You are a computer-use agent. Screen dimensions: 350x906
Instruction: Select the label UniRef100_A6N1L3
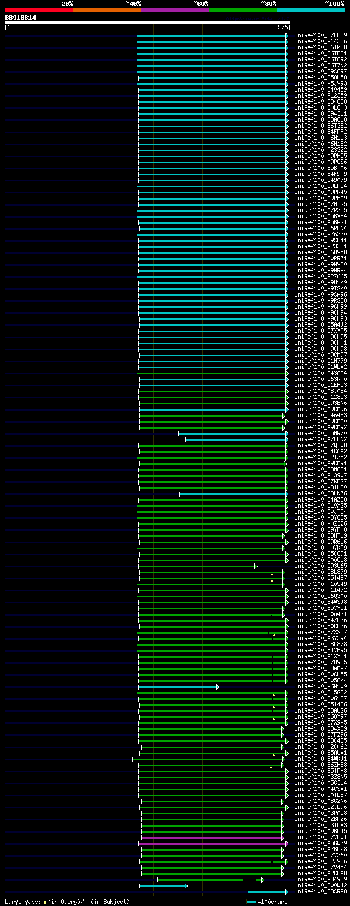click(x=320, y=138)
